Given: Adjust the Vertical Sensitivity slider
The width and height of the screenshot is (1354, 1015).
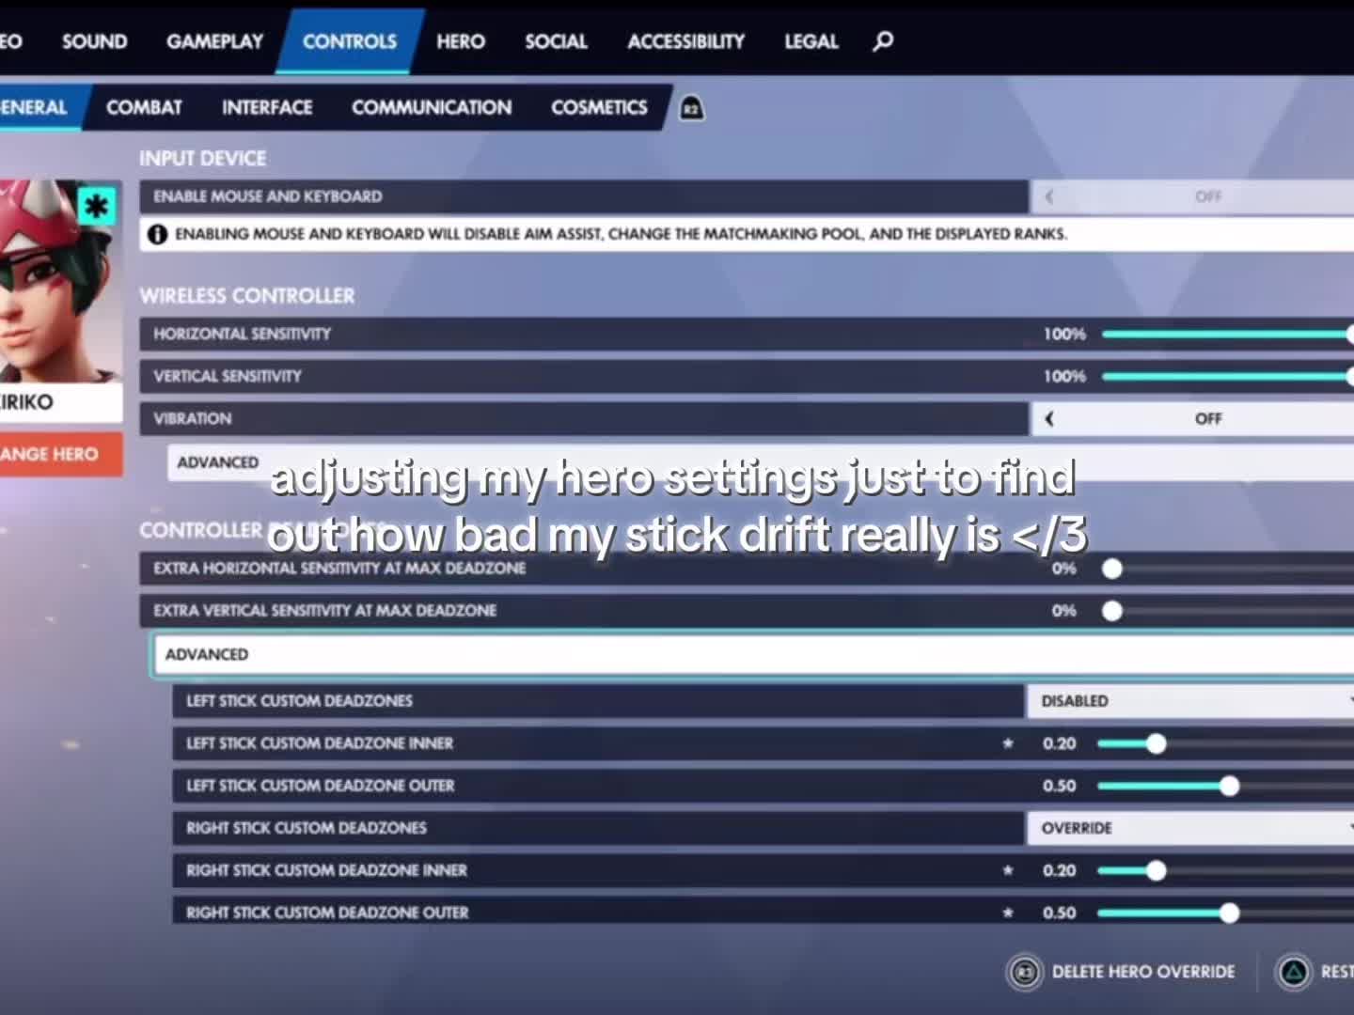Looking at the screenshot, I should (1228, 376).
